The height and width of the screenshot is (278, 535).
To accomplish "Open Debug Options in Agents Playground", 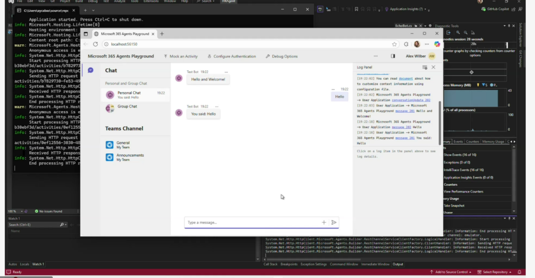I will pos(282,56).
